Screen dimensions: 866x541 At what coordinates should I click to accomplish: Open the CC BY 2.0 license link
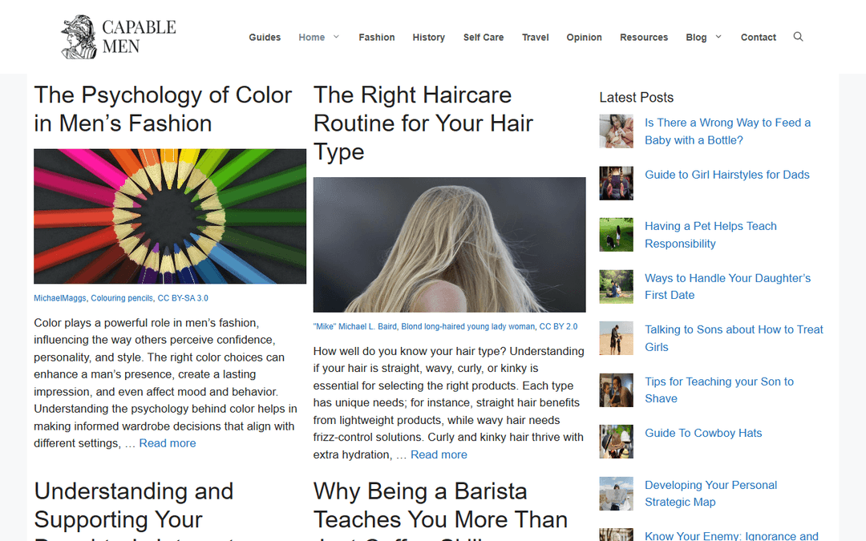click(558, 327)
